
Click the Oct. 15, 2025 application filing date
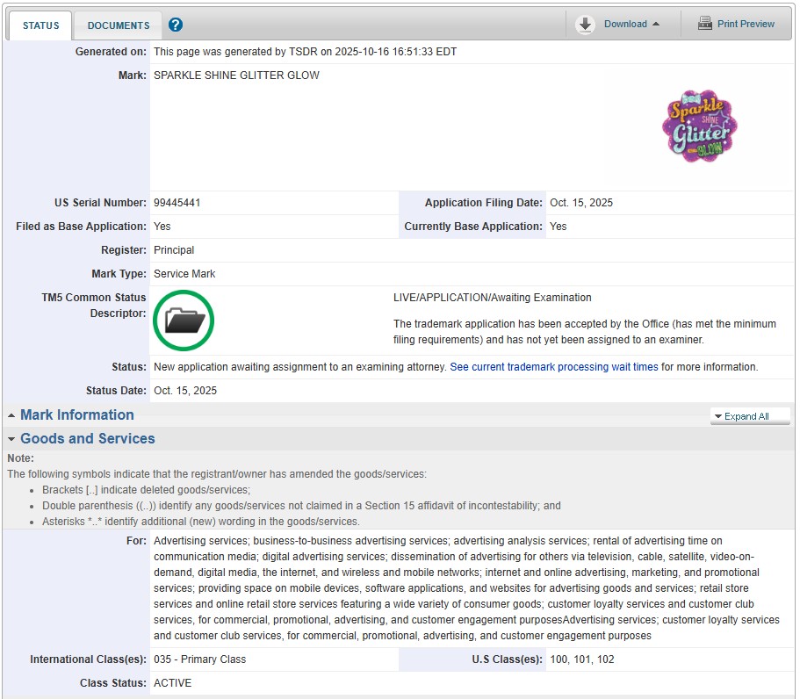pyautogui.click(x=581, y=203)
